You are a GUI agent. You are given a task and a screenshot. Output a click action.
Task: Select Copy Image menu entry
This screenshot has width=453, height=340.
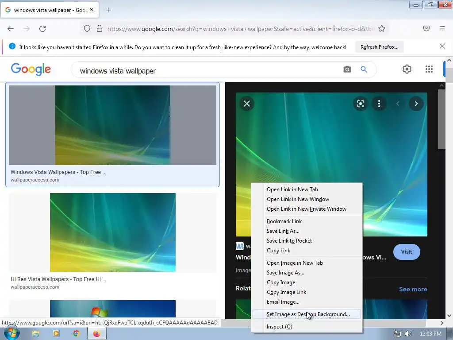coord(307,282)
